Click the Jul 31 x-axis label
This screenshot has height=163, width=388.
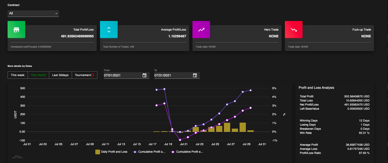click(x=262, y=144)
